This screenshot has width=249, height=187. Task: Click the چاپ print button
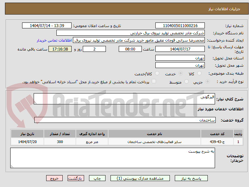(x=97, y=178)
